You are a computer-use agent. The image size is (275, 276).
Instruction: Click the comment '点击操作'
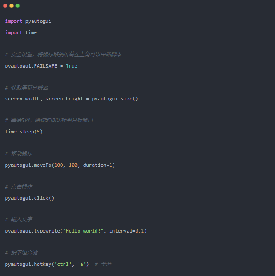point(19,187)
